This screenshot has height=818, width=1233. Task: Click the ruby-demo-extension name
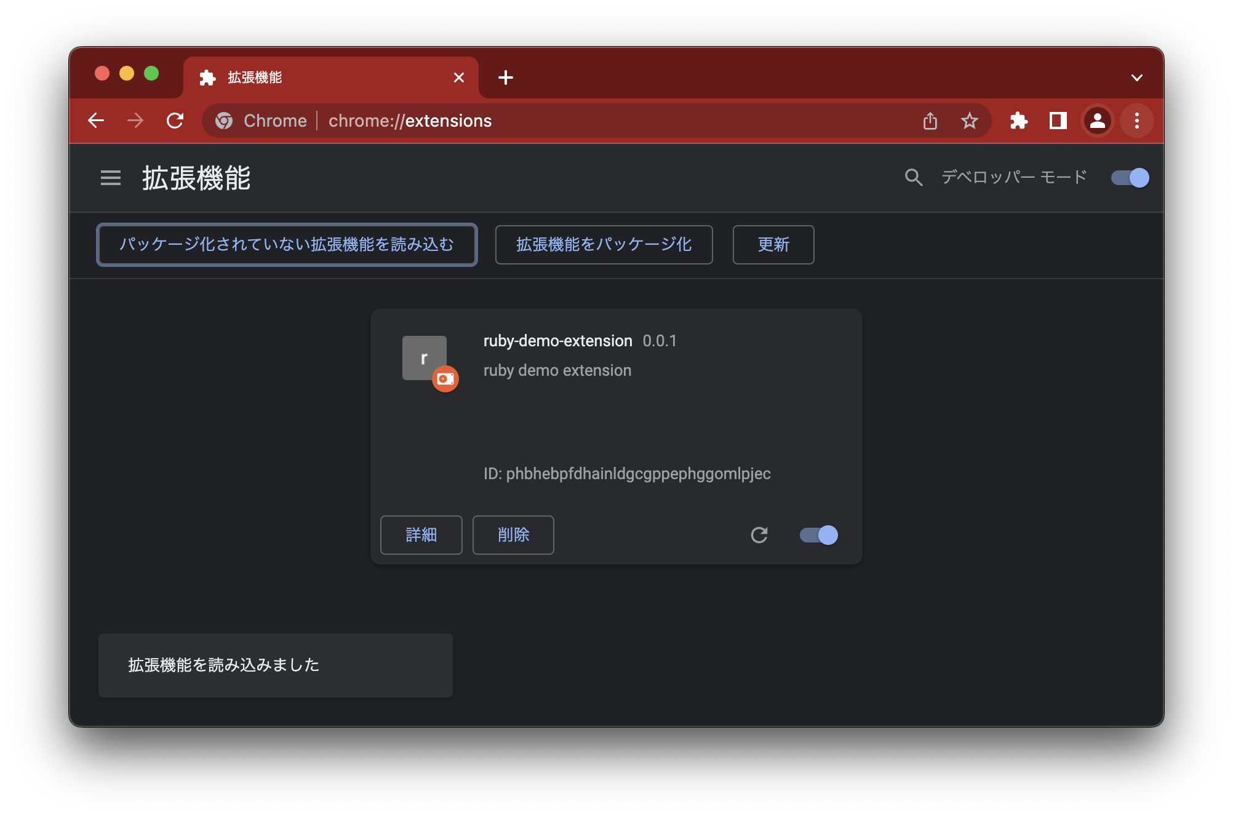click(558, 341)
